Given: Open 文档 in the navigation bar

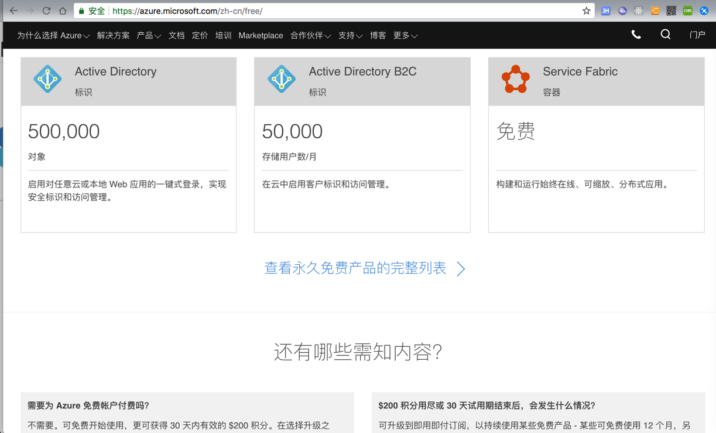Looking at the screenshot, I should pyautogui.click(x=176, y=36).
